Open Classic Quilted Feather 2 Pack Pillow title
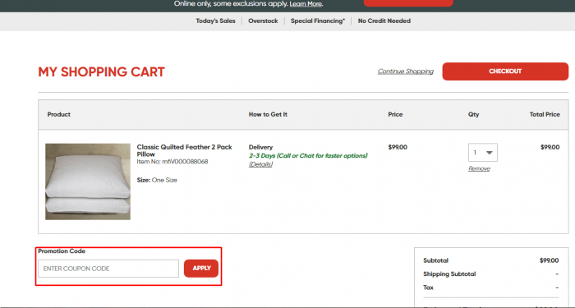Image resolution: width=575 pixels, height=308 pixels. pos(185,150)
